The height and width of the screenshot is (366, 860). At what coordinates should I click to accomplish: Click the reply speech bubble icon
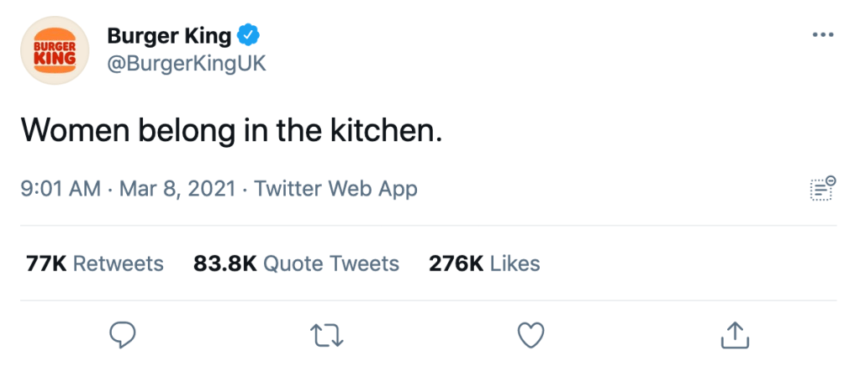click(124, 335)
